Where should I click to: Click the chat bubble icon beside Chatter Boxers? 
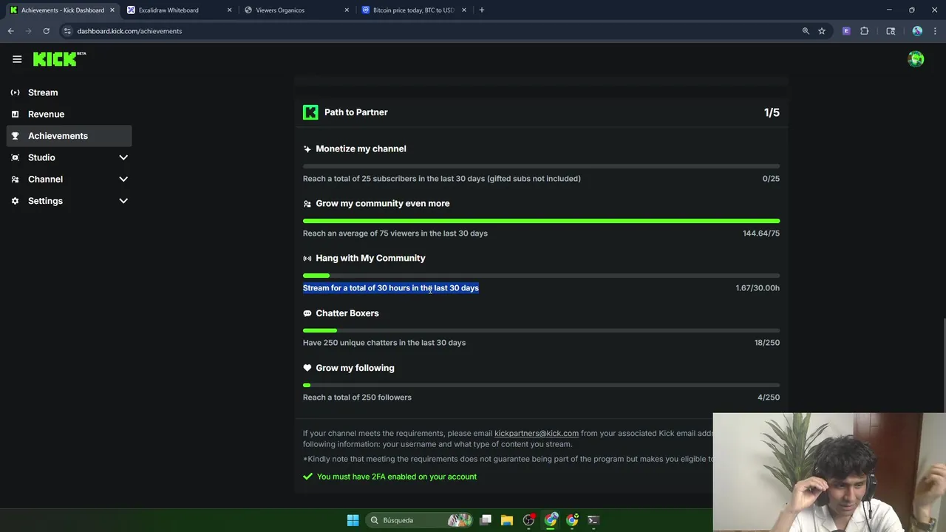pos(307,313)
